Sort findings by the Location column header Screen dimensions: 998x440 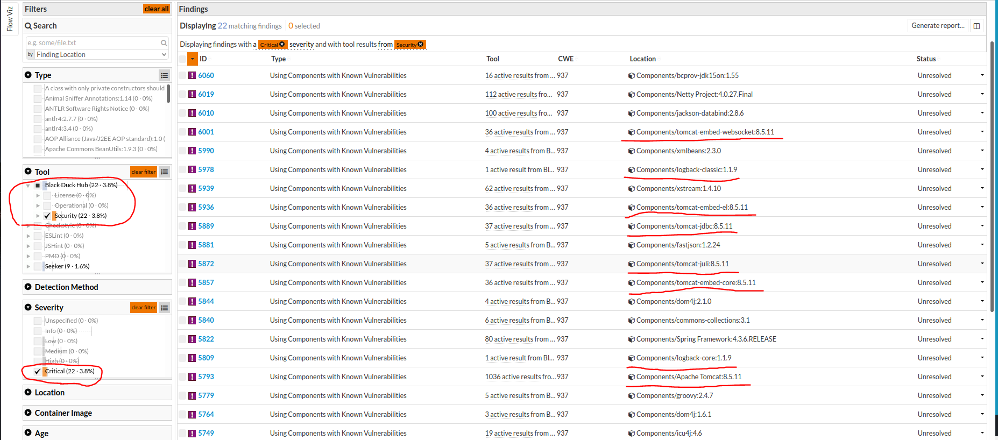pyautogui.click(x=642, y=59)
